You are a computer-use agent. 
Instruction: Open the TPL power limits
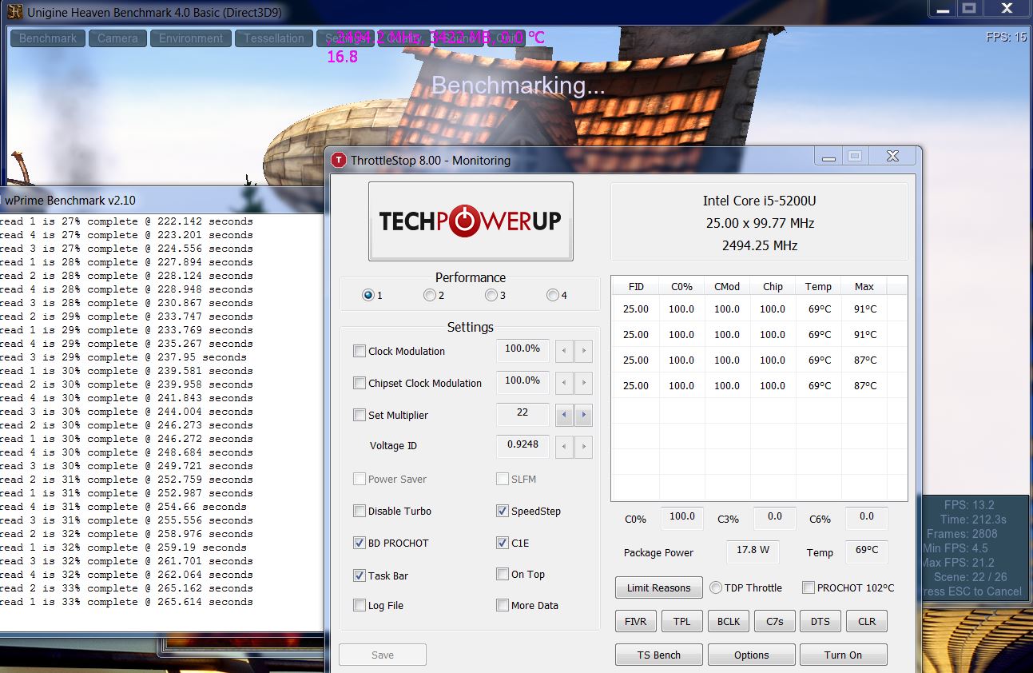[x=681, y=621]
